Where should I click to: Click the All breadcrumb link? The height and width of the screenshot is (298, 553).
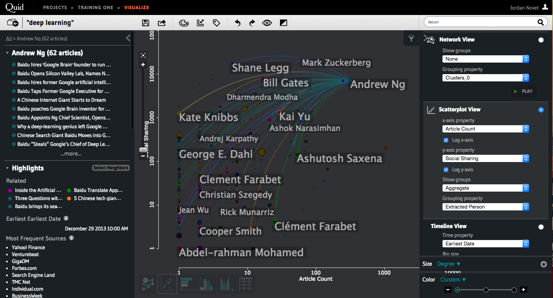click(x=9, y=38)
